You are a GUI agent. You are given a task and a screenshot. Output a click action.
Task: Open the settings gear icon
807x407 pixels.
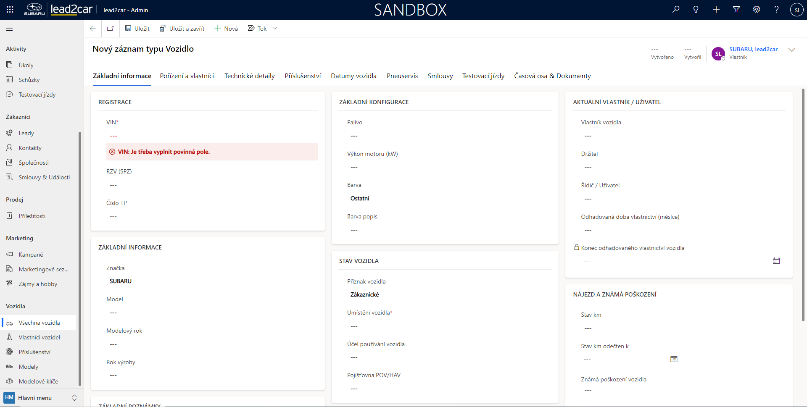point(757,10)
